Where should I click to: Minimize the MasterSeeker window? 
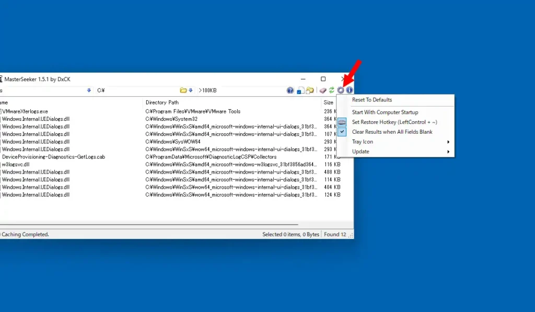[x=303, y=79]
